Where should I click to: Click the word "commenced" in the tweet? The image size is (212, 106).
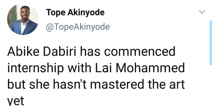pos(140,51)
